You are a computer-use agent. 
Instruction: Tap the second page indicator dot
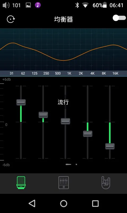click(76, 164)
